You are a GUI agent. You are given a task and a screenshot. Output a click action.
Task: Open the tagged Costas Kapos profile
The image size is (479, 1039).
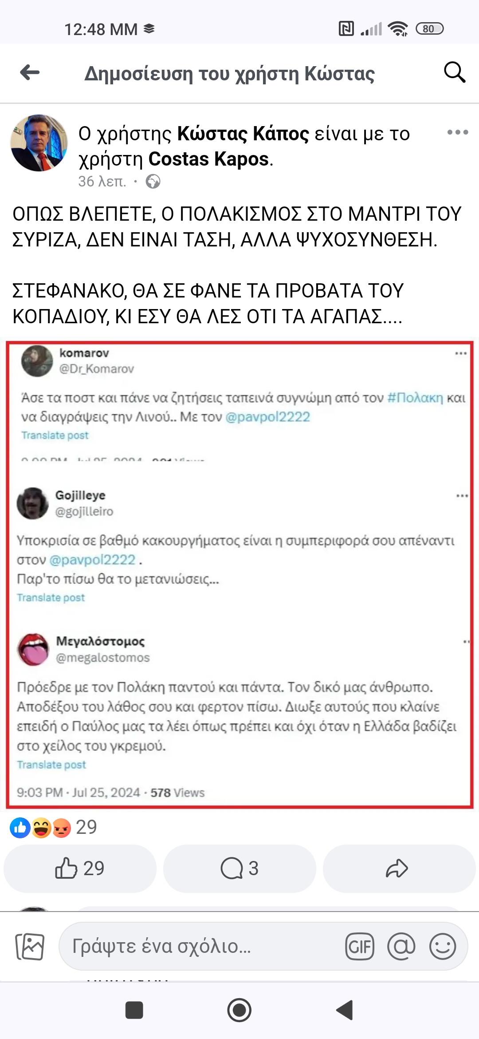[x=208, y=159]
